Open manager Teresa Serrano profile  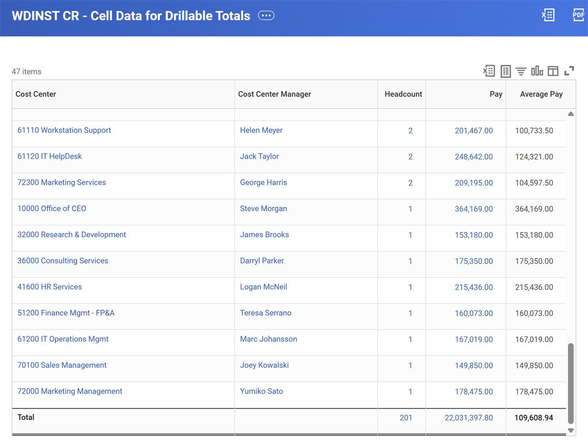[x=266, y=313]
